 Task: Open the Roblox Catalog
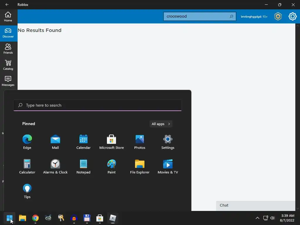coord(8,65)
